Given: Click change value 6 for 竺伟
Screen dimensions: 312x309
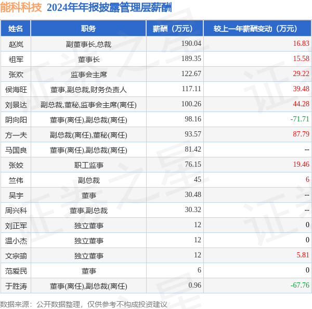Looking at the screenshot, I should coord(307,179).
